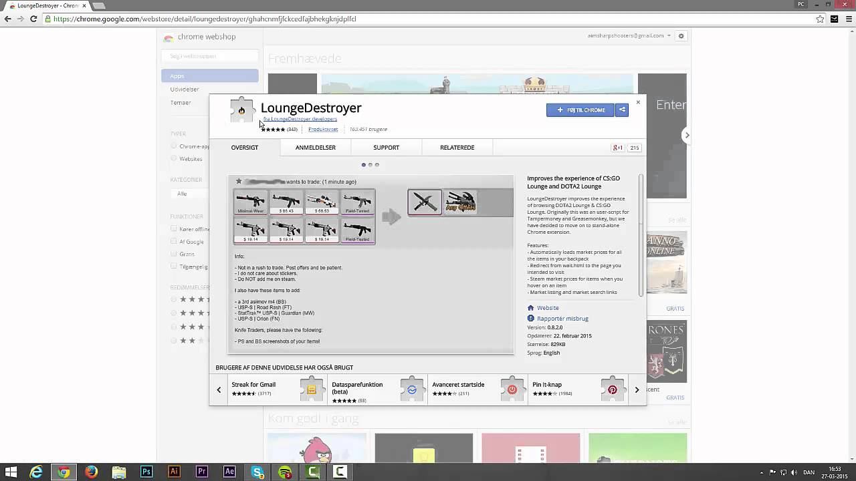Switch to the Anmeldelser tab
The image size is (856, 481).
(316, 148)
